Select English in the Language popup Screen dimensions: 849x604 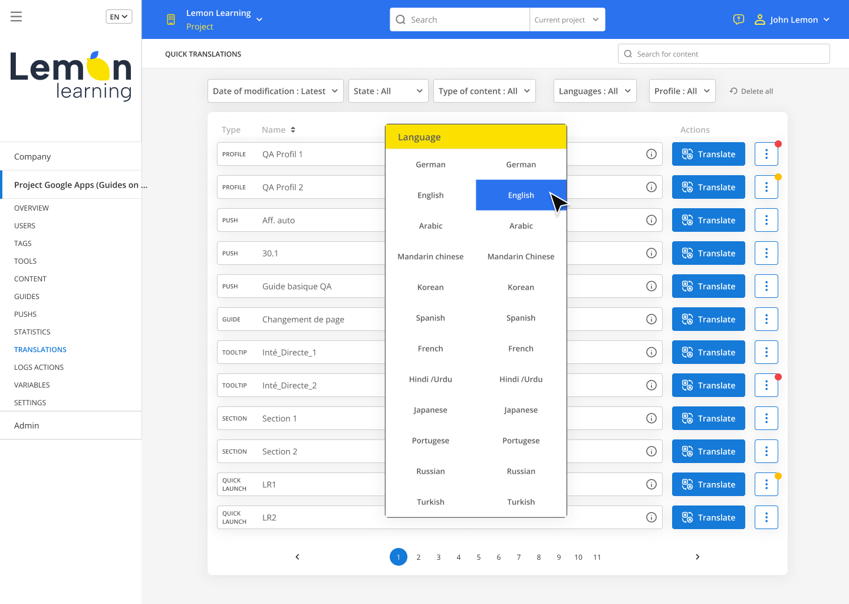(521, 195)
